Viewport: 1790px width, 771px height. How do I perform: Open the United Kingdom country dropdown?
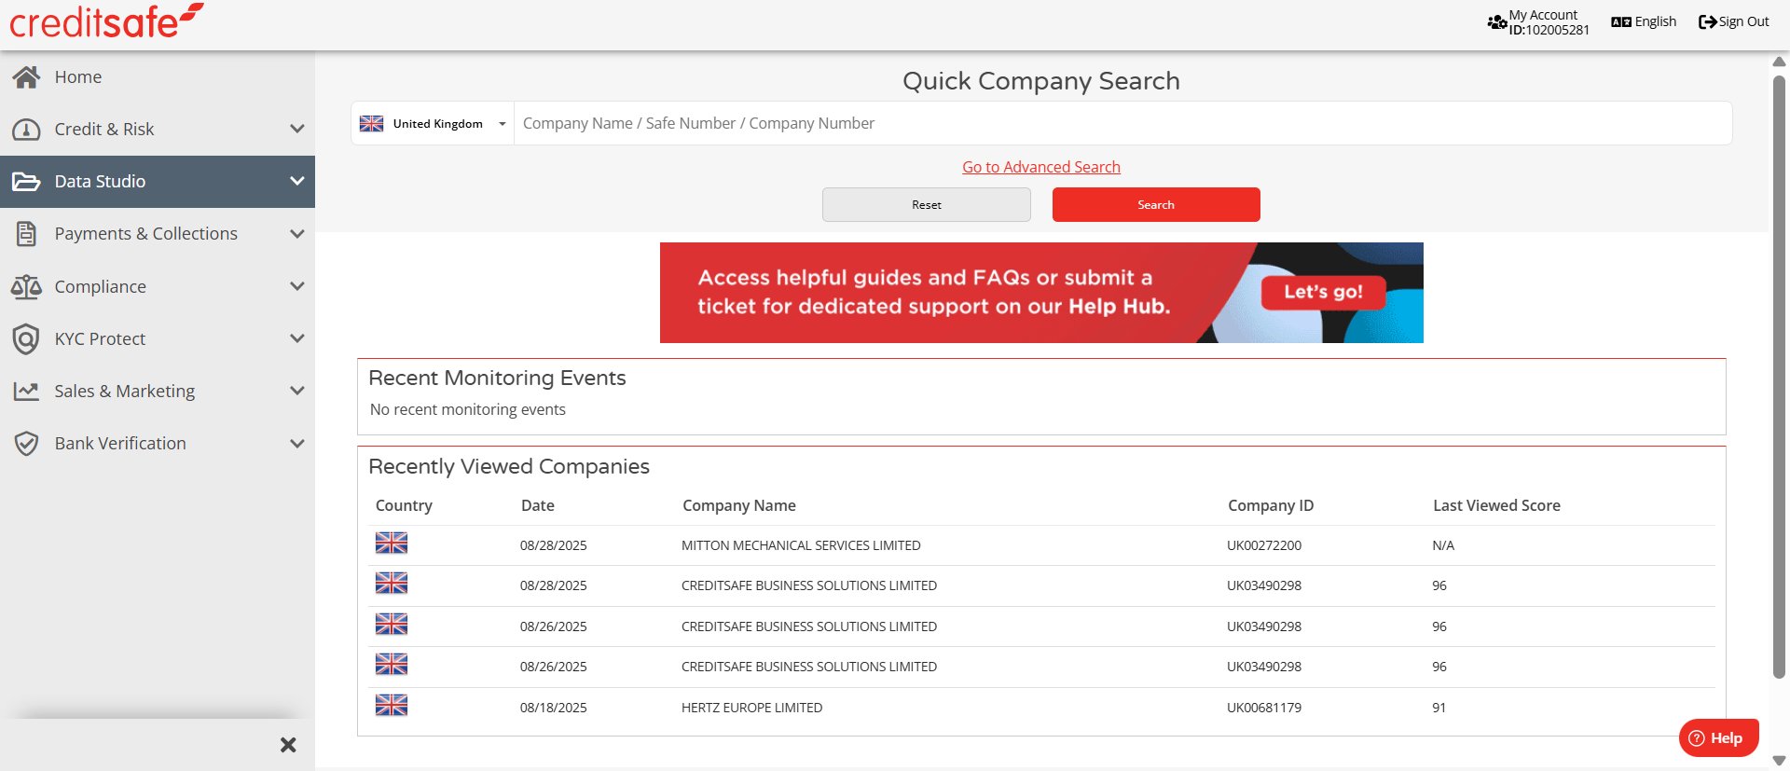point(434,123)
